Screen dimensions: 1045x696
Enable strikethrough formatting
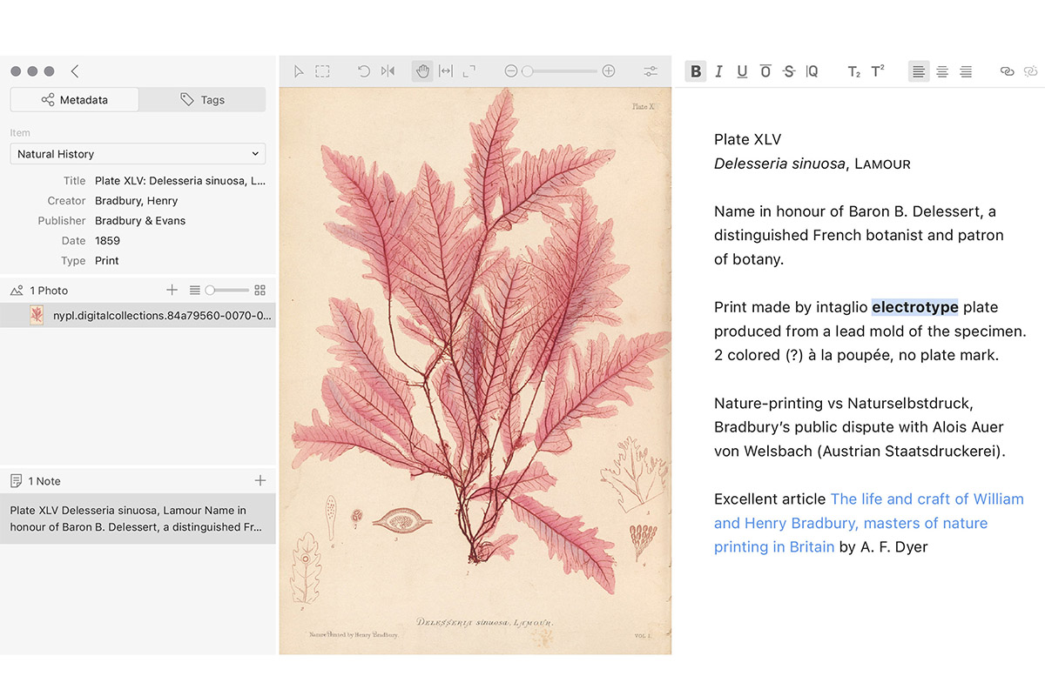pos(789,71)
